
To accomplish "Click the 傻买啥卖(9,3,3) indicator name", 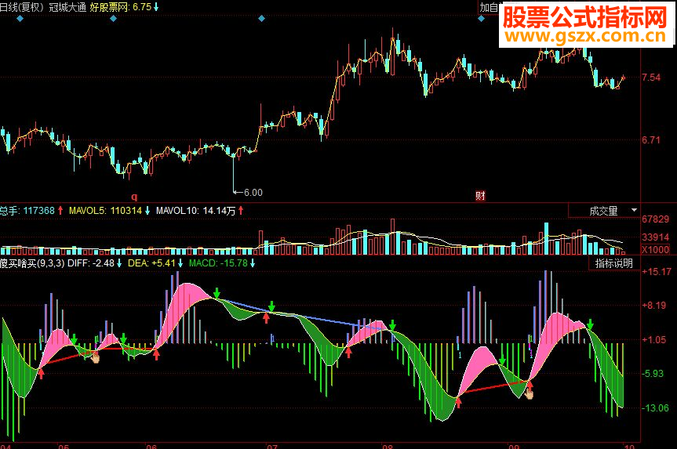I will [32, 263].
